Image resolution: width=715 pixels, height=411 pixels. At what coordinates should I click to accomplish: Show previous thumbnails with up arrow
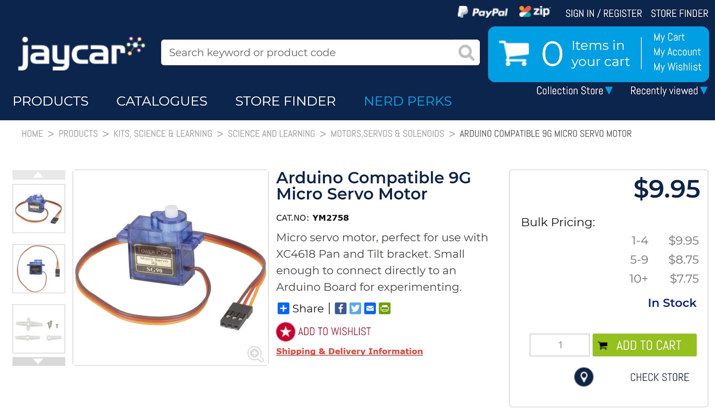pos(38,175)
